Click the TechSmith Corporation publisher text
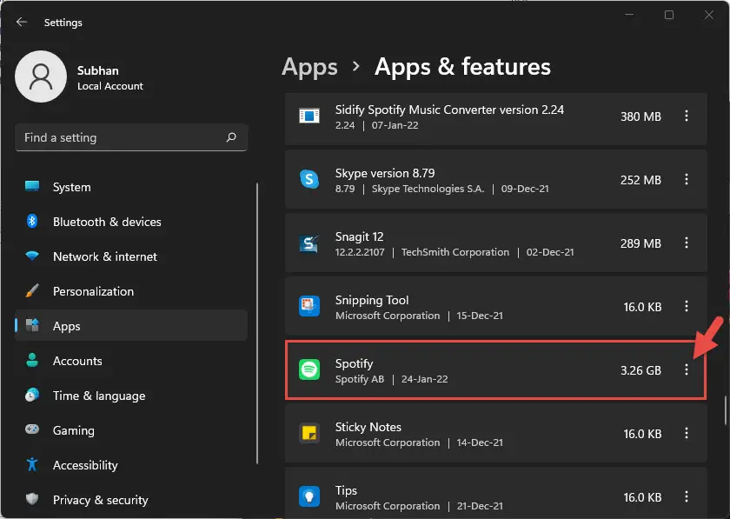The width and height of the screenshot is (730, 519). 455,252
